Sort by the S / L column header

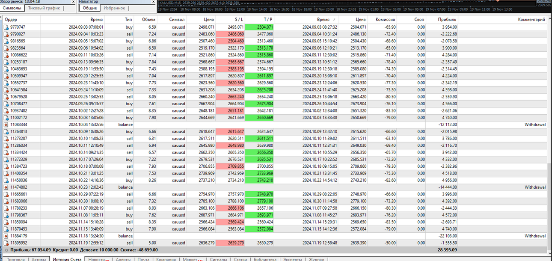(x=230, y=19)
